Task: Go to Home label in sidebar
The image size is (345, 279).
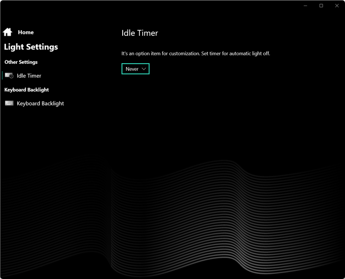Action: 26,33
